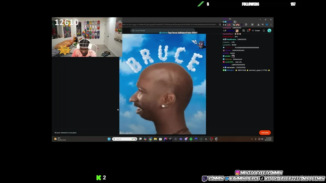Click the saintlaflo WOW chat message
The image size is (326, 183).
point(229,45)
